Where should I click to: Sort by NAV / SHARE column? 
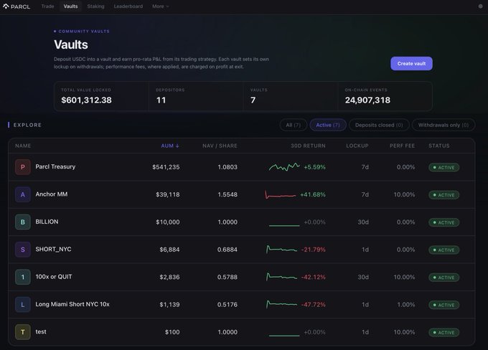tap(220, 146)
